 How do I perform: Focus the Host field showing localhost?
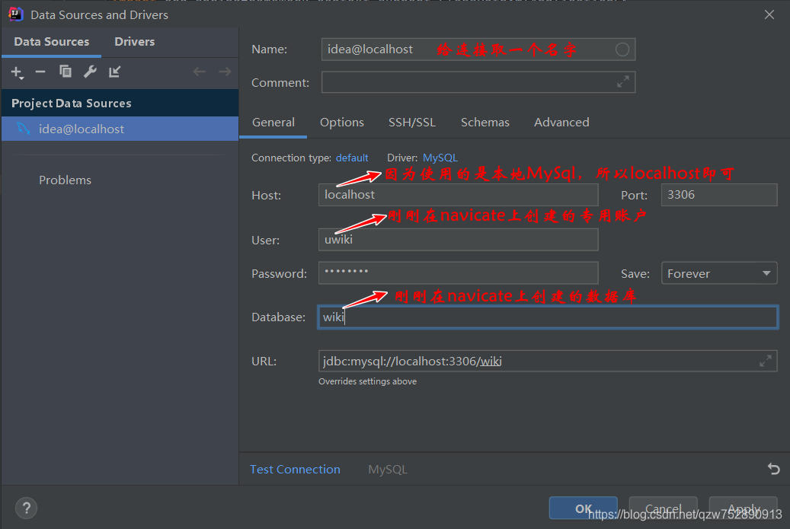click(458, 195)
